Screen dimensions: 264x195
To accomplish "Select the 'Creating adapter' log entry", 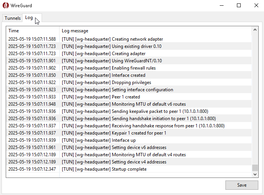I will point(129,54).
